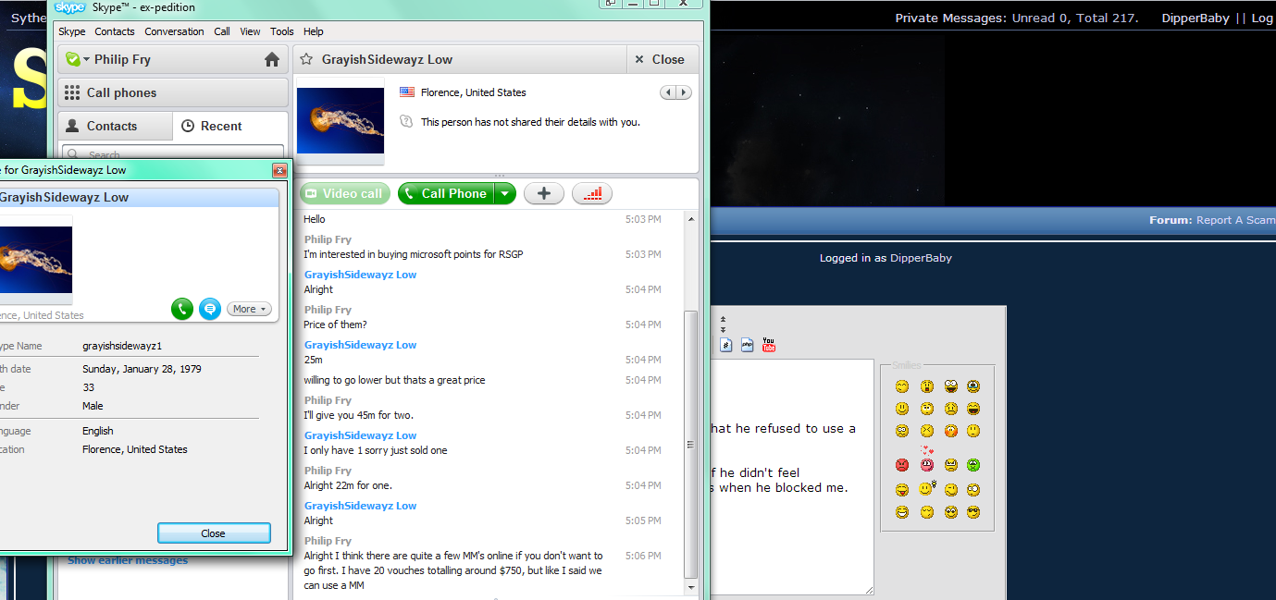Switch to the Recent tab
The image size is (1276, 600).
(230, 126)
